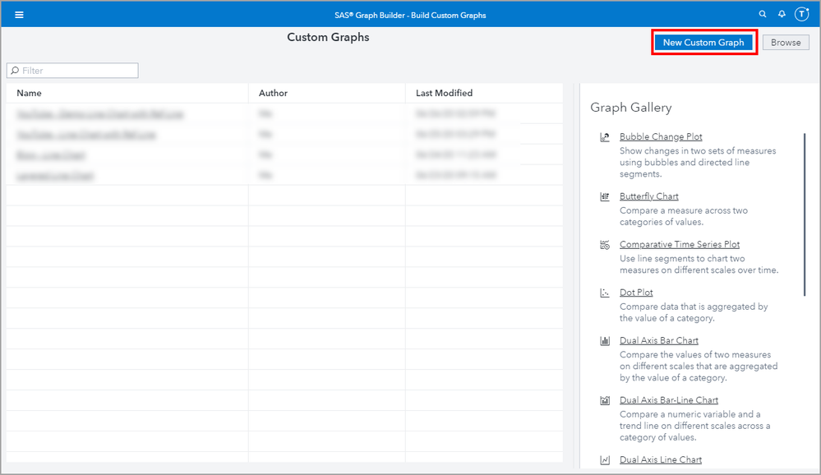
Task: Open the hamburger navigation menu
Action: pos(19,15)
